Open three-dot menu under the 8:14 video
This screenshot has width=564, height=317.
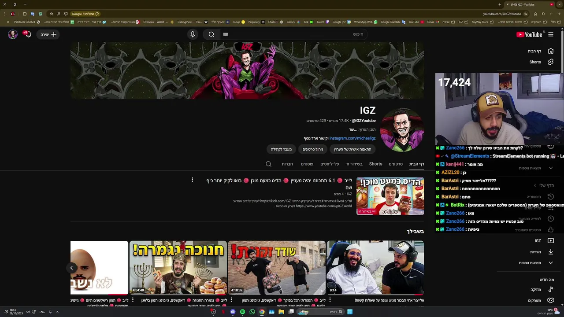click(x=330, y=300)
